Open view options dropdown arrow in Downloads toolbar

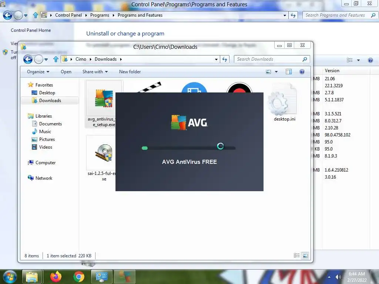point(276,72)
